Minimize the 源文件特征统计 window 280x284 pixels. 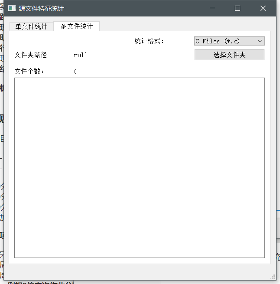click(212, 8)
